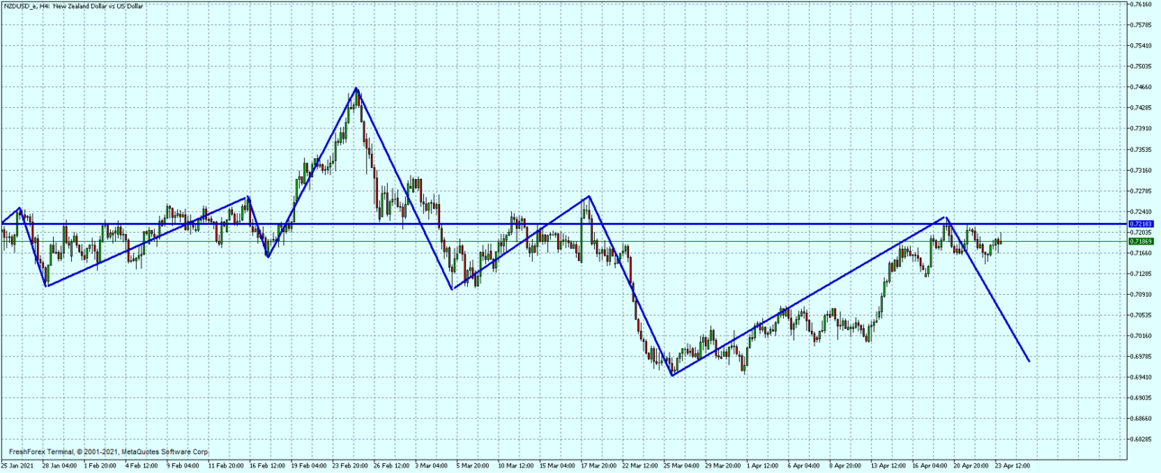Viewport: 1161px width, 473px height.
Task: Click the 25 Mar 04:00 time label
Action: (681, 467)
